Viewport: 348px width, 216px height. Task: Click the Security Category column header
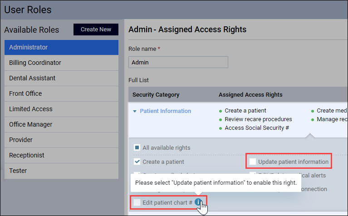coord(156,95)
